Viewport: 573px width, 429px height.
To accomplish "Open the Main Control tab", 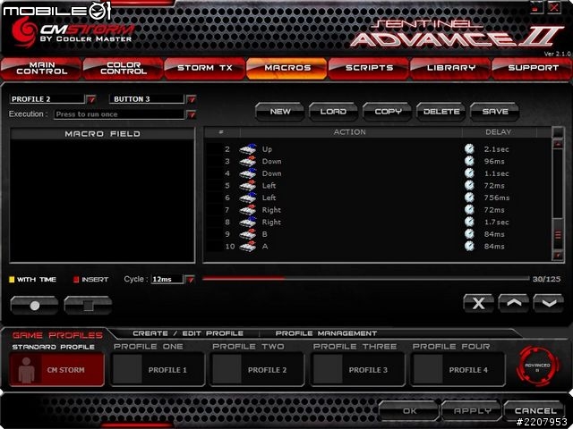I will (x=41, y=68).
